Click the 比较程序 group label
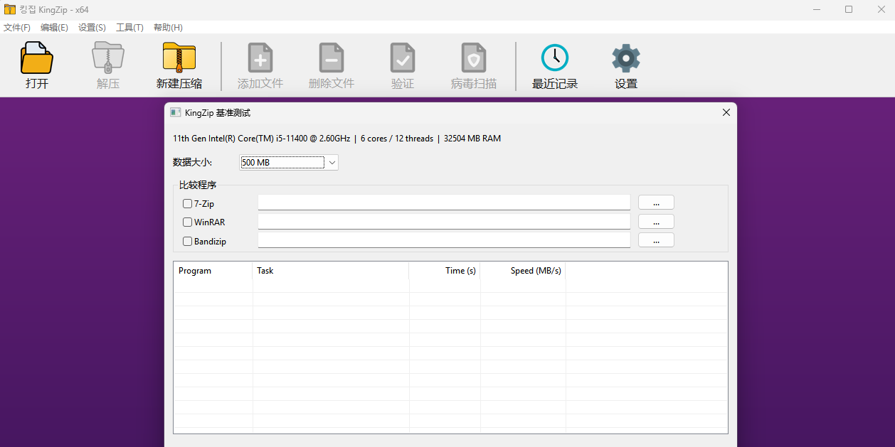Image resolution: width=895 pixels, height=447 pixels. 198,185
